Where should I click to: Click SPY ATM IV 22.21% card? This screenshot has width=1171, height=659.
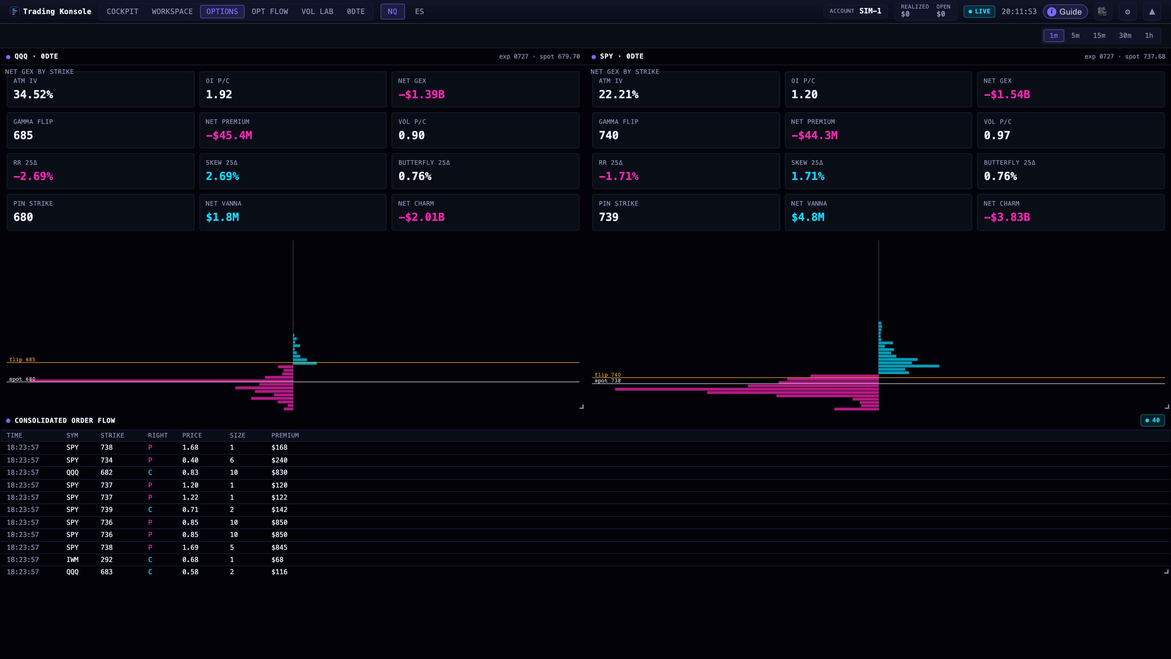coord(686,89)
